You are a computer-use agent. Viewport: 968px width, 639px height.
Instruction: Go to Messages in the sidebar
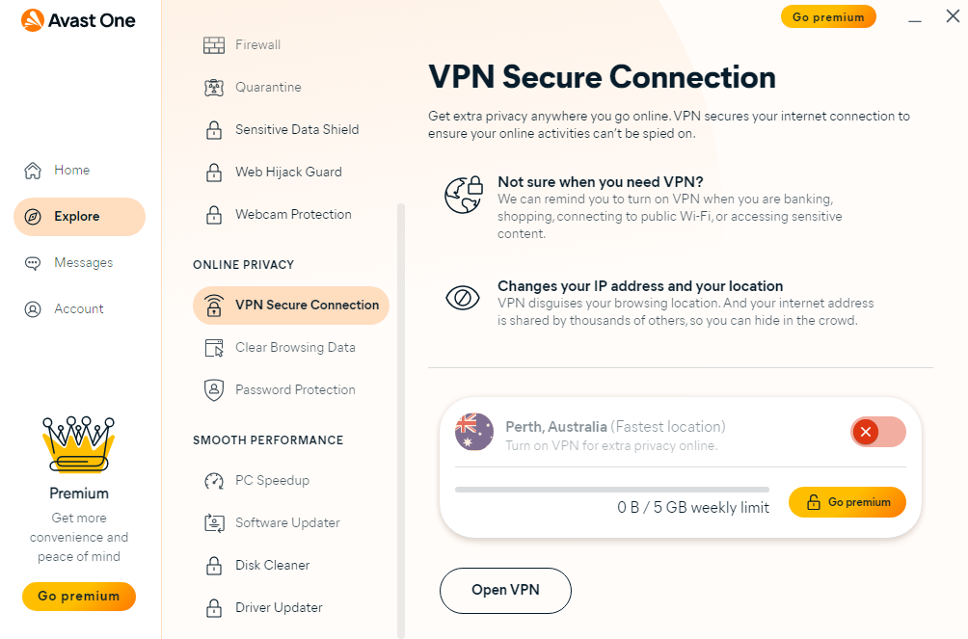tap(83, 263)
